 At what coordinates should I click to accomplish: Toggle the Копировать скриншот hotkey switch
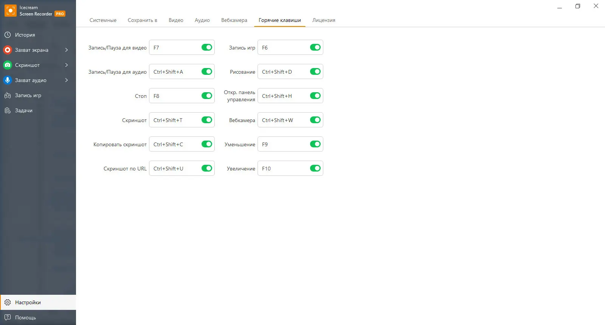207,144
